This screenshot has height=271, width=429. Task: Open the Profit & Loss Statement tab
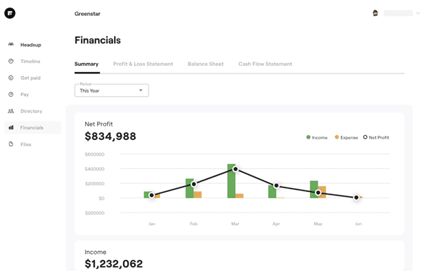pos(143,64)
